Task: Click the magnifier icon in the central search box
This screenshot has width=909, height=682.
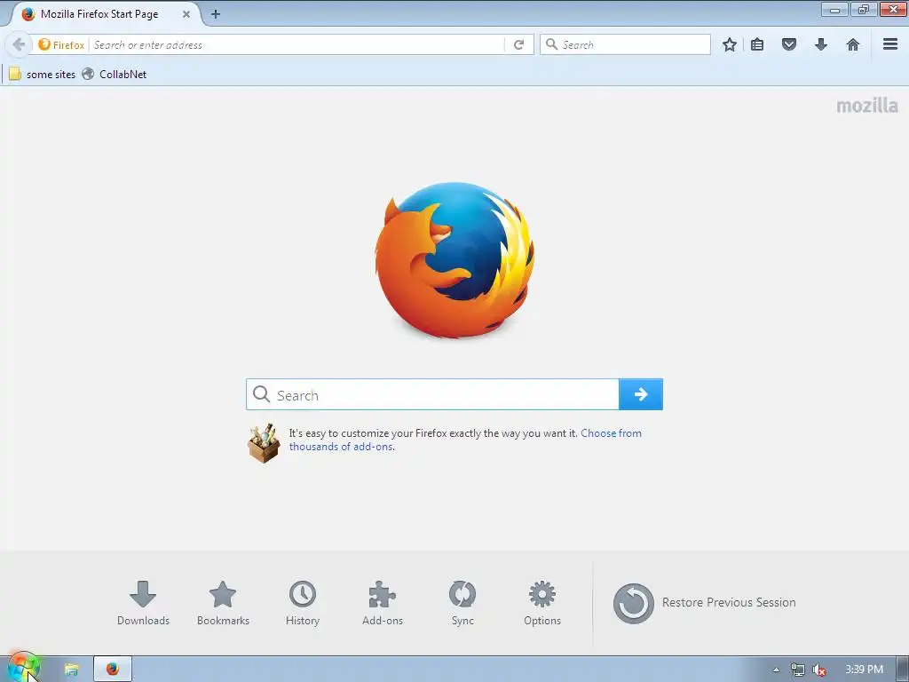Action: pyautogui.click(x=262, y=394)
